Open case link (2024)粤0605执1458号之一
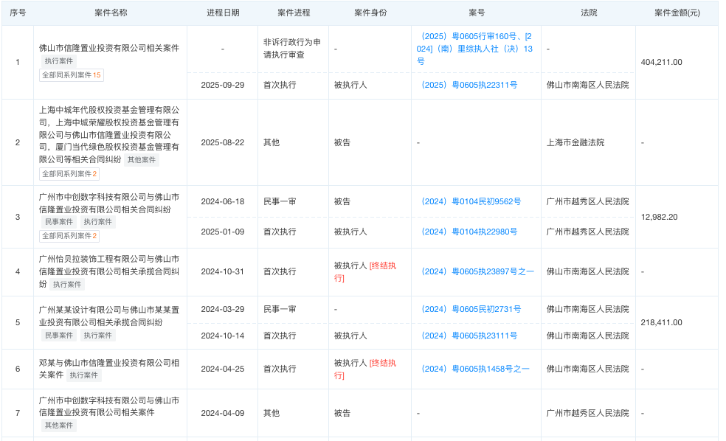The width and height of the screenshot is (726, 441). click(x=475, y=369)
